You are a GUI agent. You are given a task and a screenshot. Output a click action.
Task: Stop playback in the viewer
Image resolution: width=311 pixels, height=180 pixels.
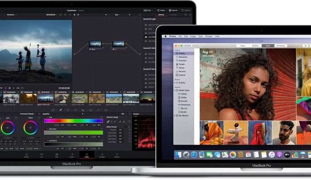(x=9, y=88)
